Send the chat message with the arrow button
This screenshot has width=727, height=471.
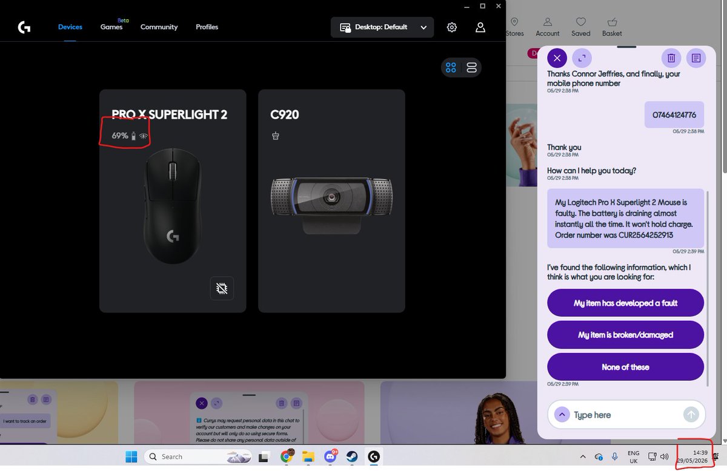click(691, 415)
